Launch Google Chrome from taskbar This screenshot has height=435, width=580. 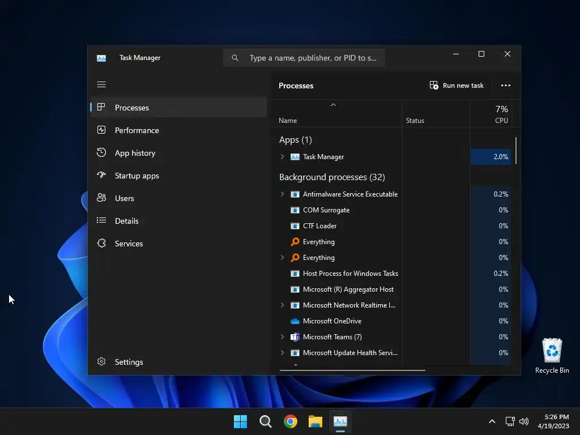click(291, 421)
